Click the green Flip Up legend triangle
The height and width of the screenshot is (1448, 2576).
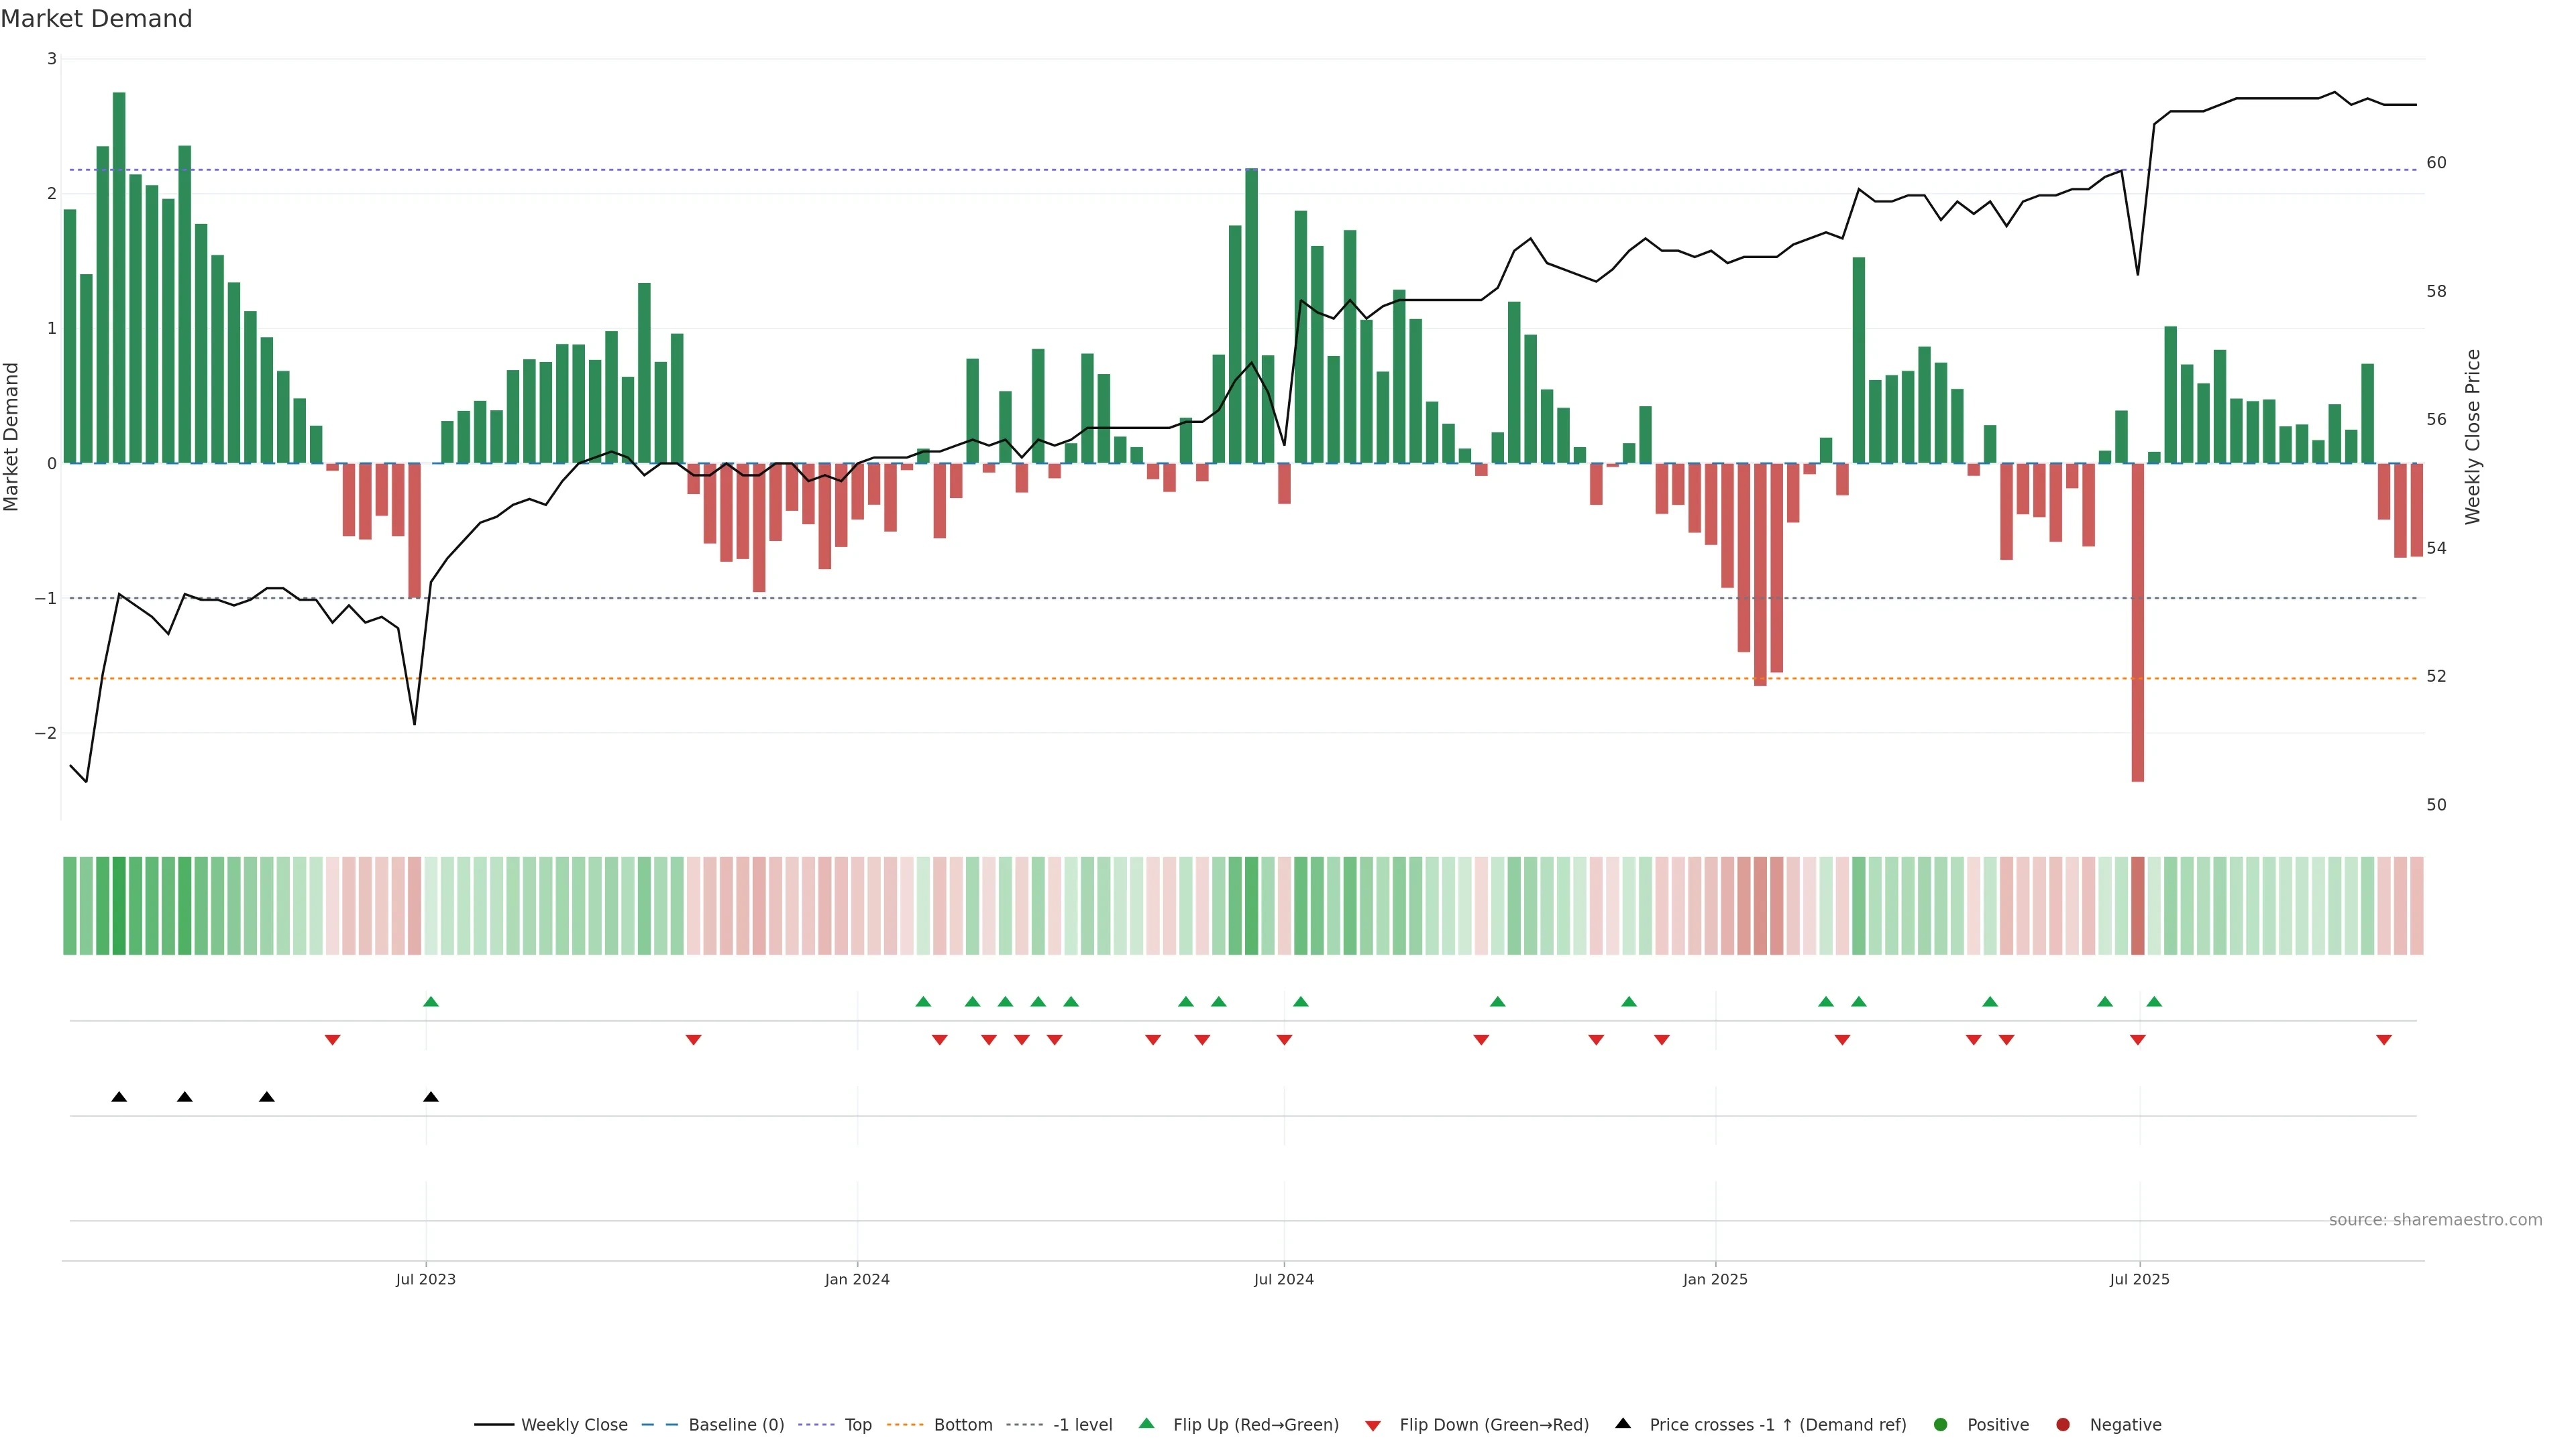coord(1147,1424)
